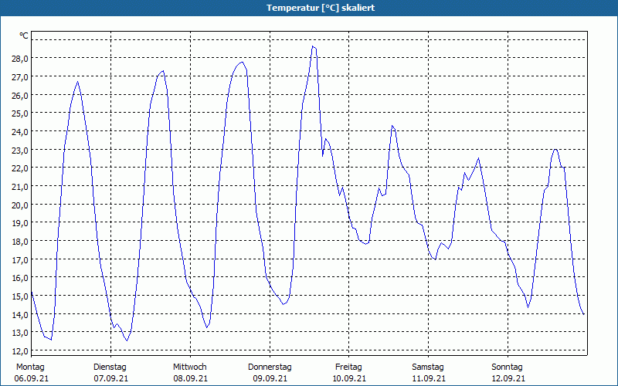This screenshot has width=618, height=386.
Task: Click the Mittwoch day label
Action: [189, 367]
